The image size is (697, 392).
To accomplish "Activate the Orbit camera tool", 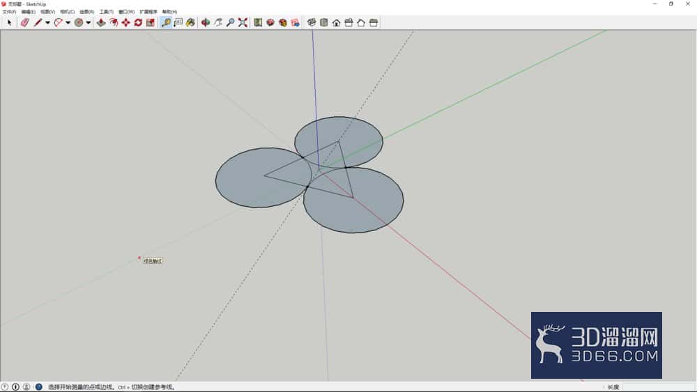I will point(206,23).
